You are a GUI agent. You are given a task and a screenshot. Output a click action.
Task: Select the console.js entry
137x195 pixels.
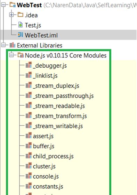tap(46, 177)
